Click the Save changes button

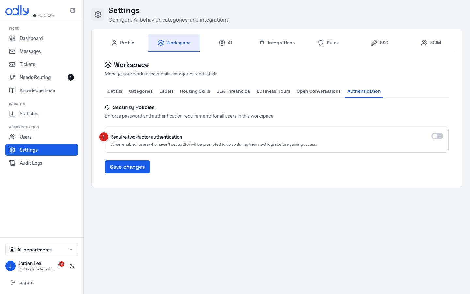point(127,167)
